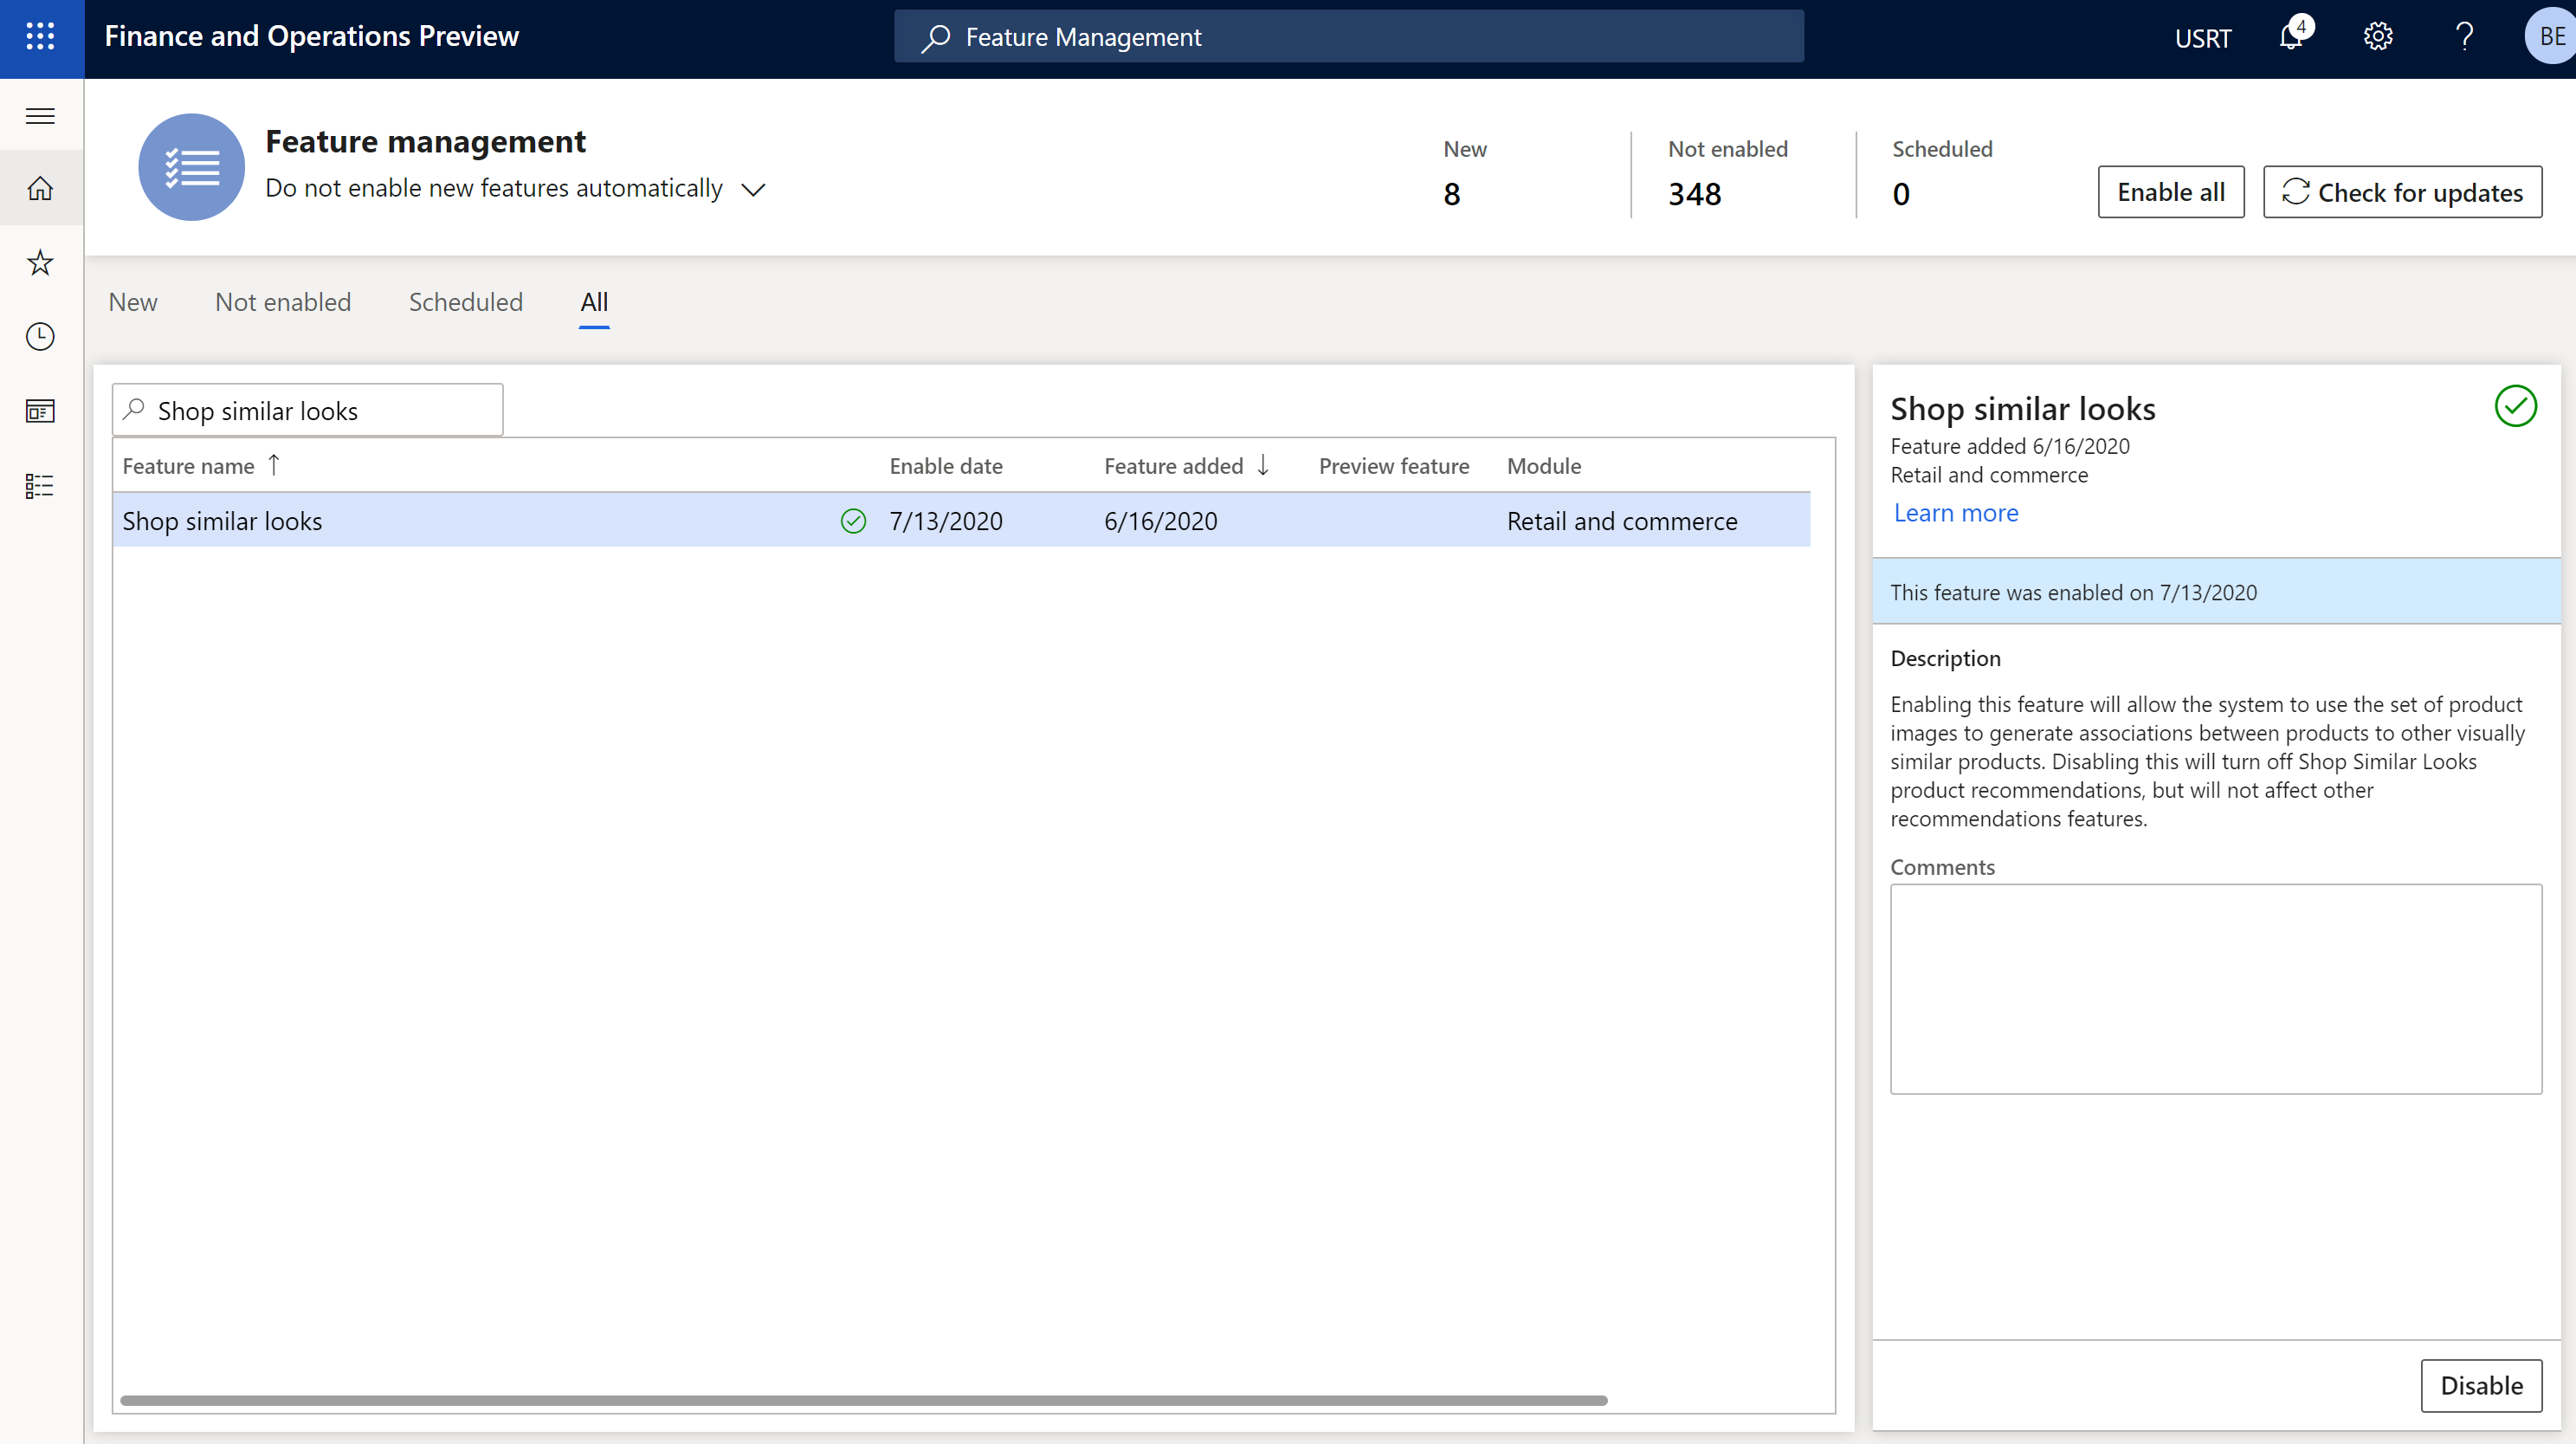This screenshot has height=1444, width=2576.
Task: Click the Enable all button
Action: (2169, 190)
